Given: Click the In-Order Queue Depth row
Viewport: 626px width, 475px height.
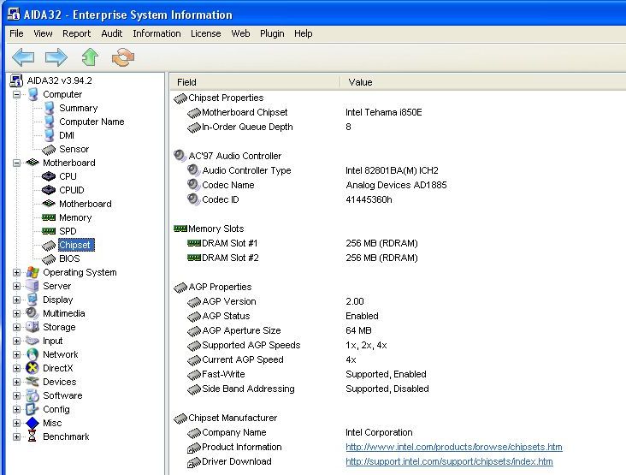Looking at the screenshot, I should (247, 127).
